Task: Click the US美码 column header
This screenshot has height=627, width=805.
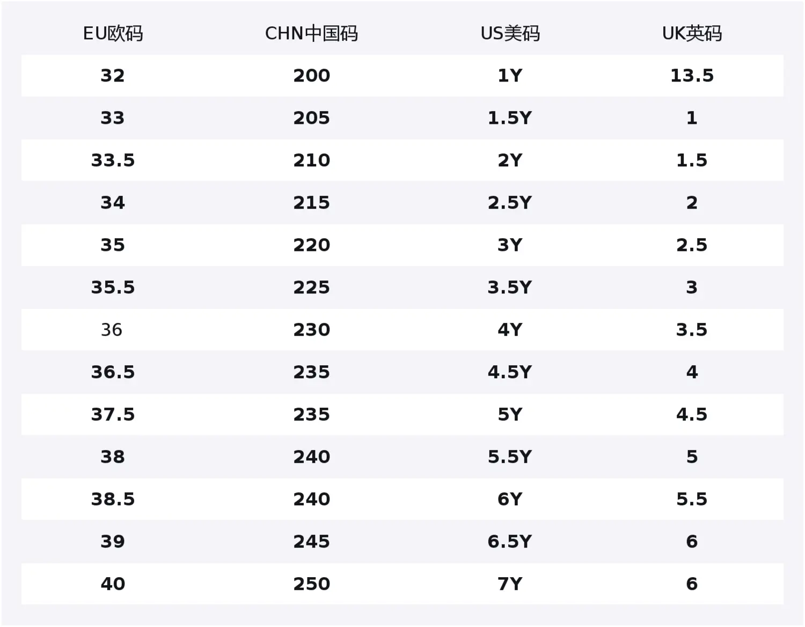Action: click(510, 33)
